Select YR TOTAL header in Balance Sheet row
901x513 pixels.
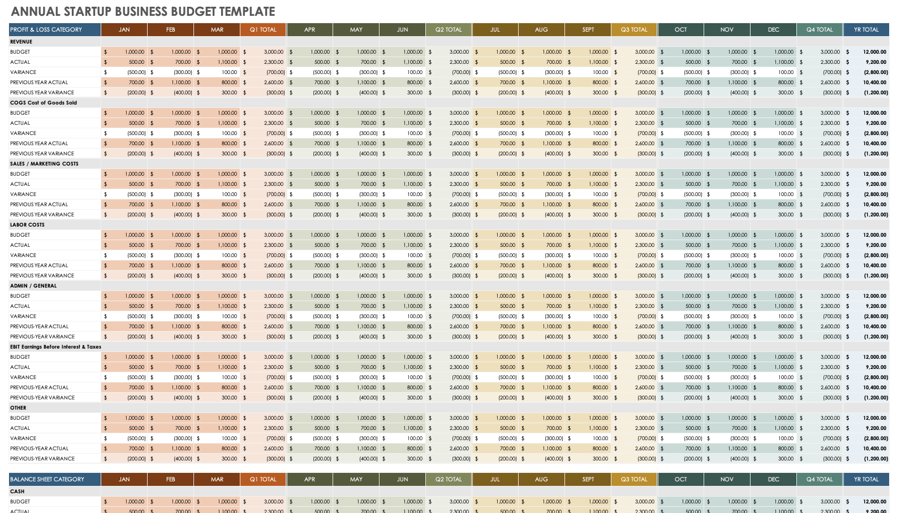(x=866, y=479)
